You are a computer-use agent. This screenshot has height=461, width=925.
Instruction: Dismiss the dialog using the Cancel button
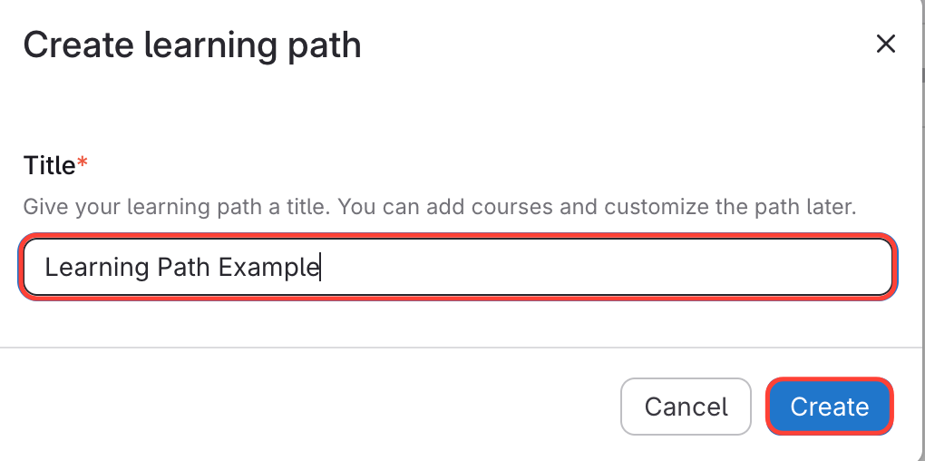coord(686,407)
